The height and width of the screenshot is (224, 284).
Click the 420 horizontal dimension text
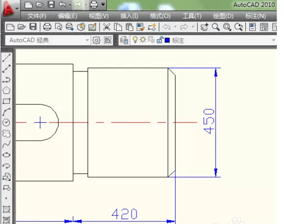click(124, 214)
